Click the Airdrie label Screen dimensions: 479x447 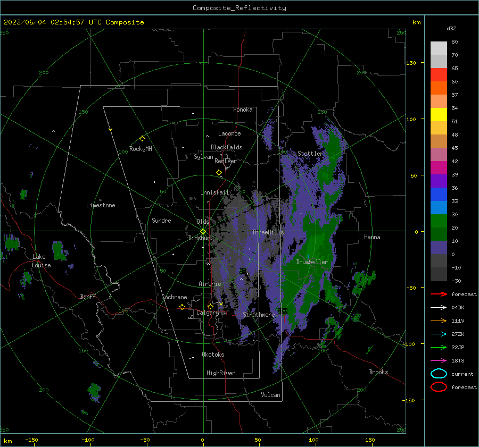[210, 284]
